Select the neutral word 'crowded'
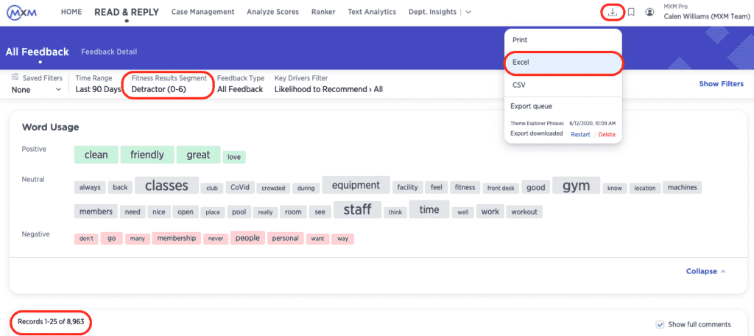The width and height of the screenshot is (754, 336). point(273,188)
